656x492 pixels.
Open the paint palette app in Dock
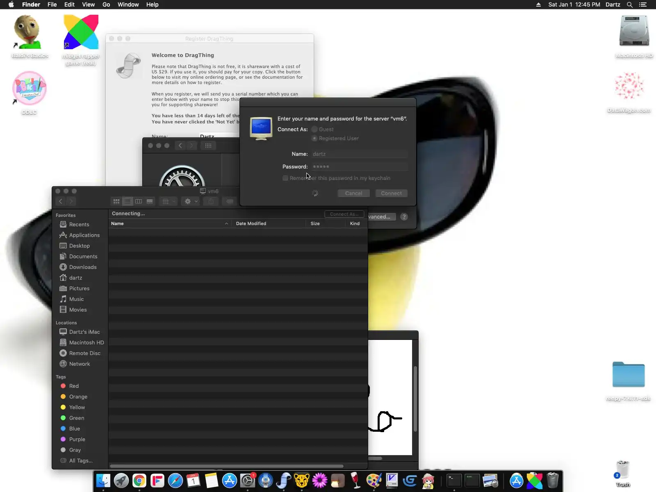[x=374, y=481]
